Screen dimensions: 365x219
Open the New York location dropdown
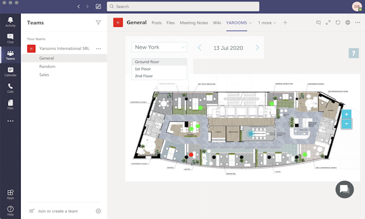(159, 47)
